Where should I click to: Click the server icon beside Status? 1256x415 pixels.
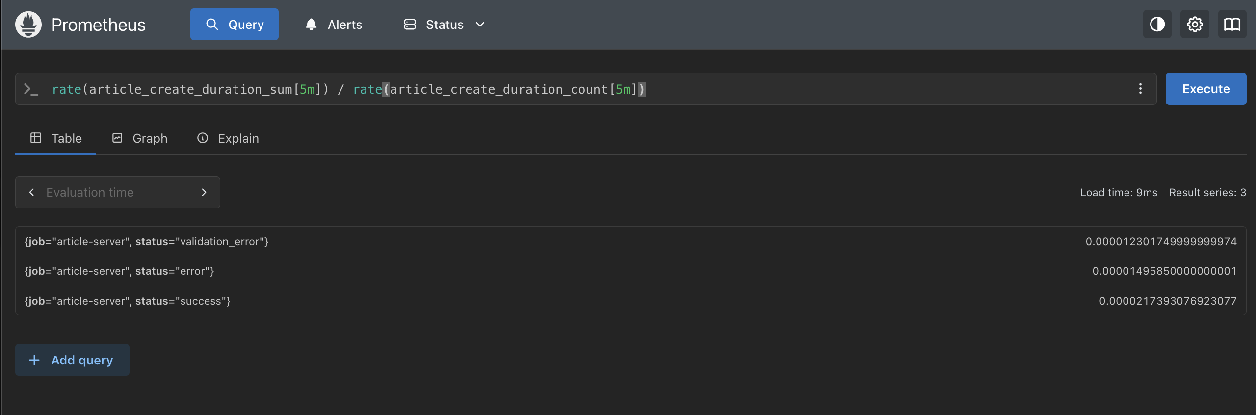[410, 25]
